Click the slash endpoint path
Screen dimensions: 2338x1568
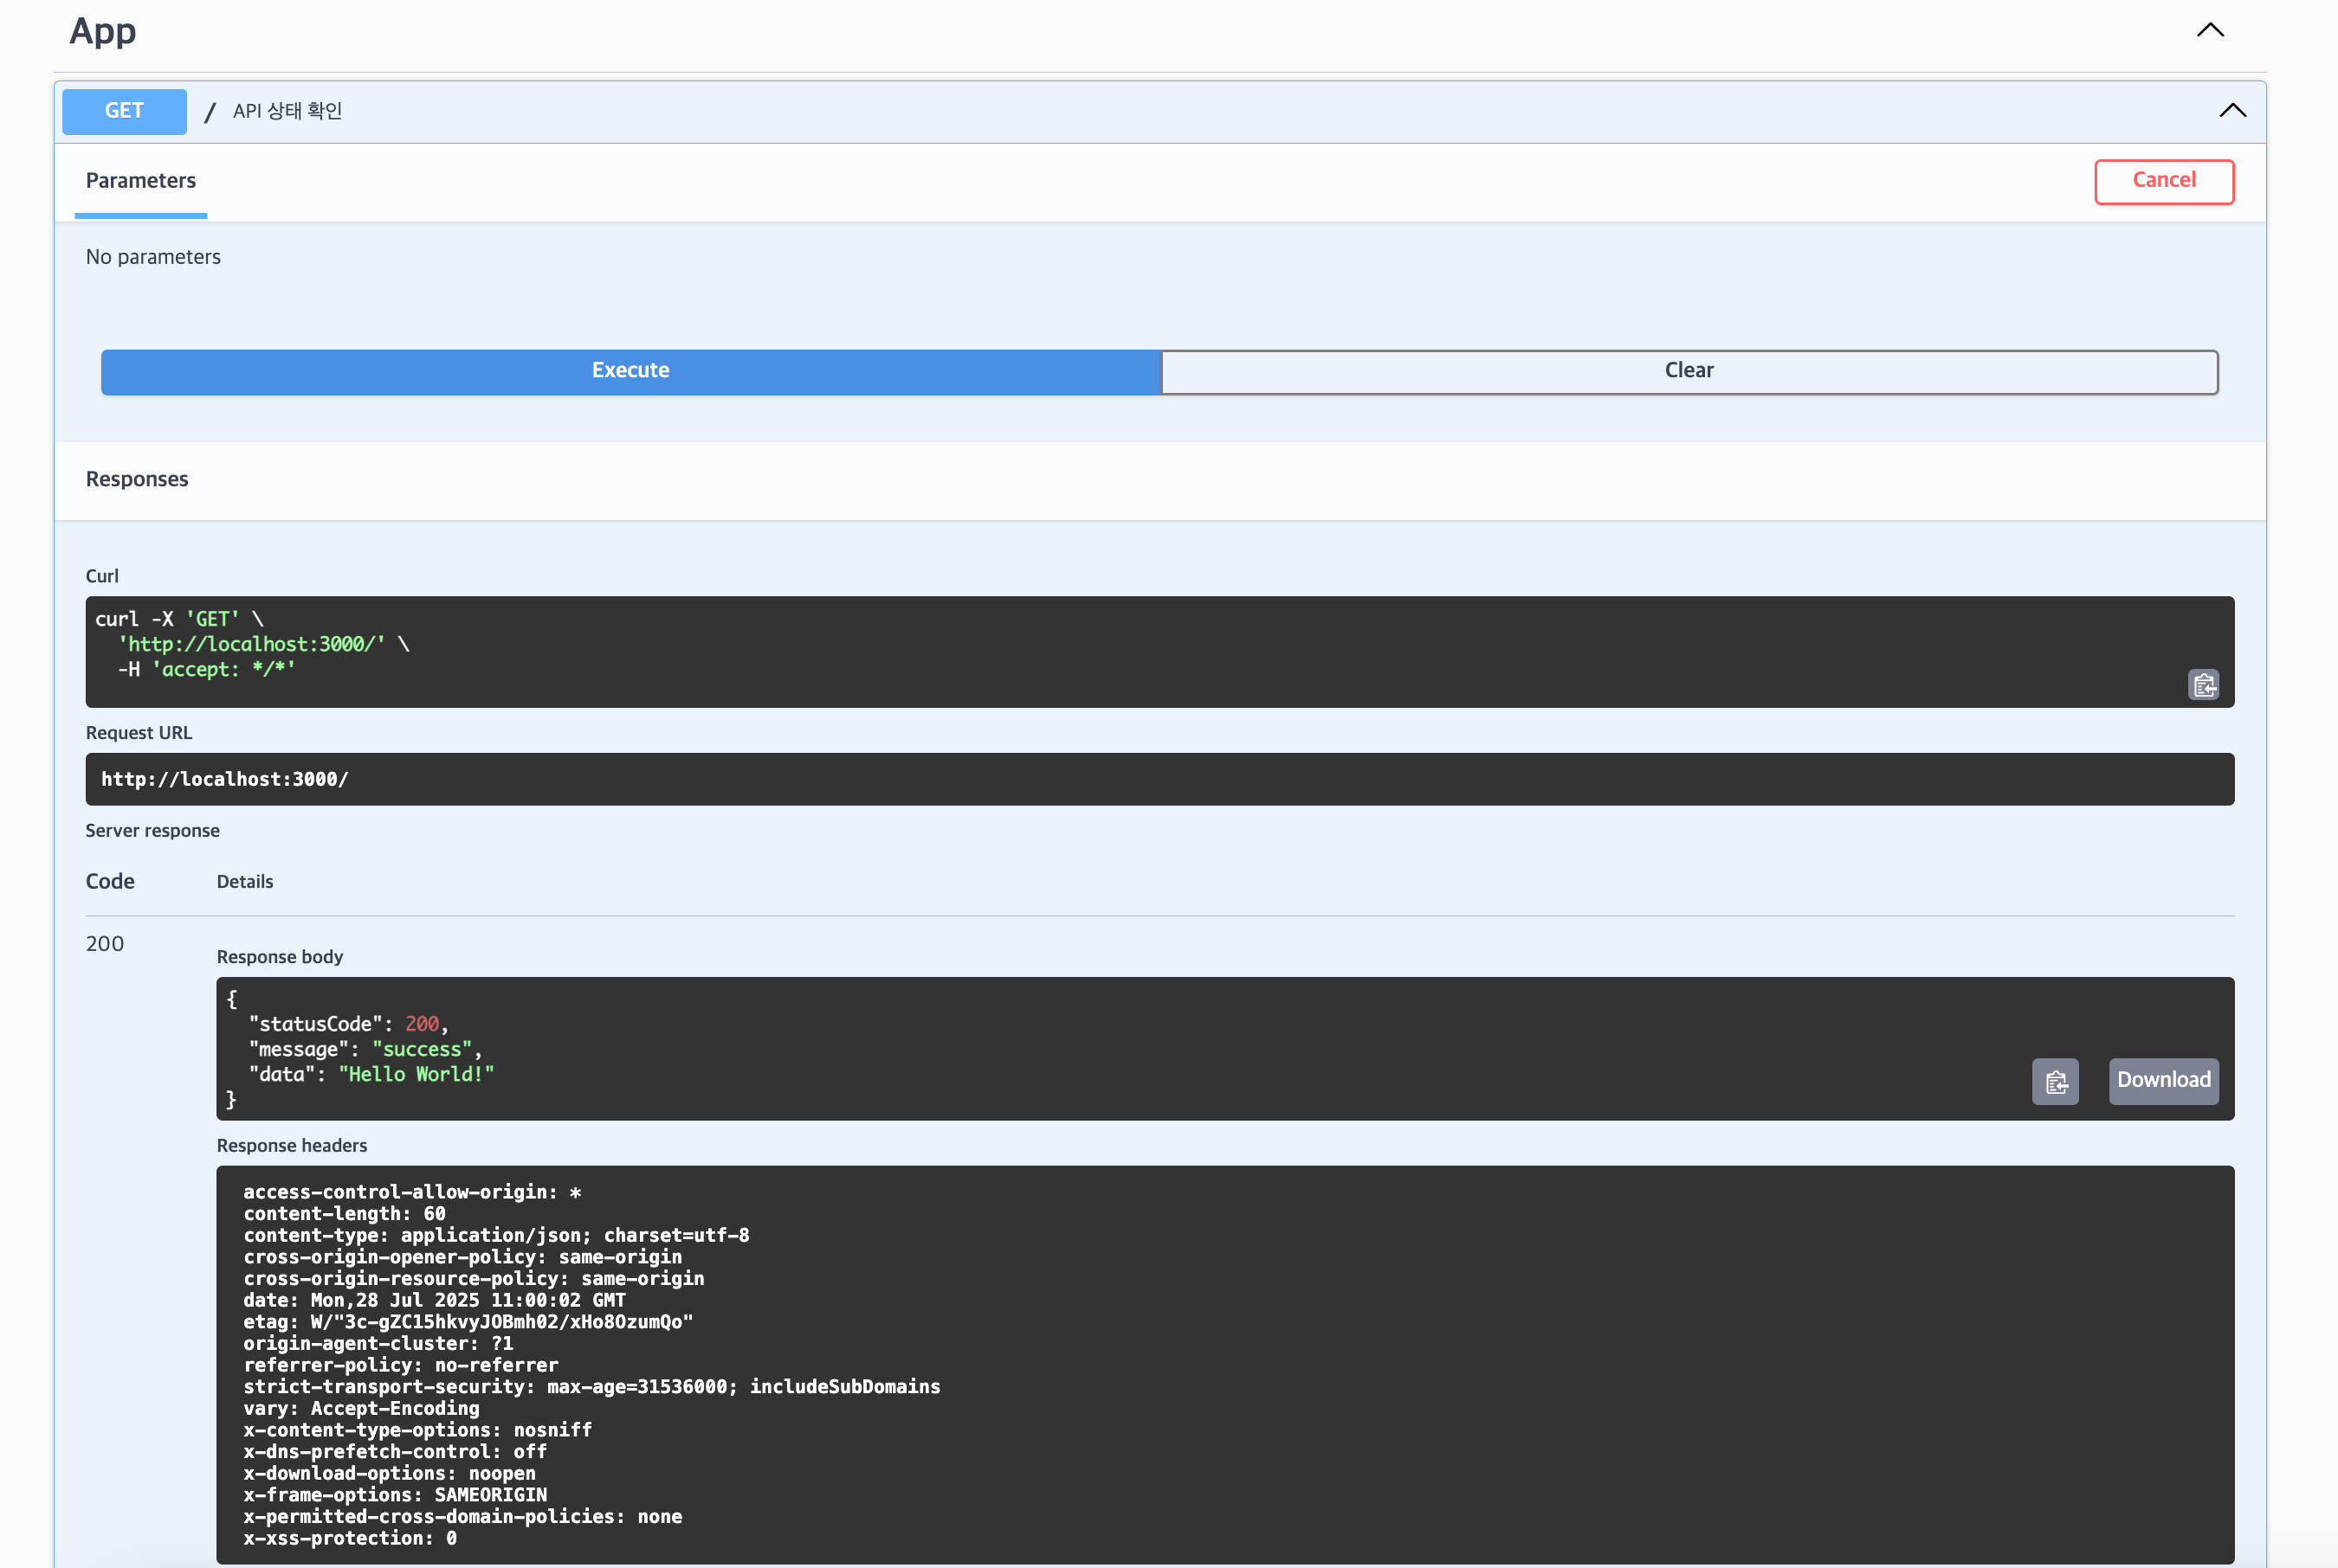click(x=209, y=112)
